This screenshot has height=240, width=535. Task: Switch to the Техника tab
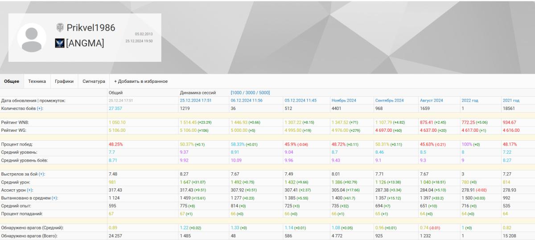[37, 81]
